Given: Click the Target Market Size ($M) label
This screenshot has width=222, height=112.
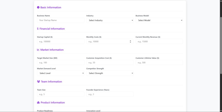Looking at the screenshot, I should click(47, 58).
